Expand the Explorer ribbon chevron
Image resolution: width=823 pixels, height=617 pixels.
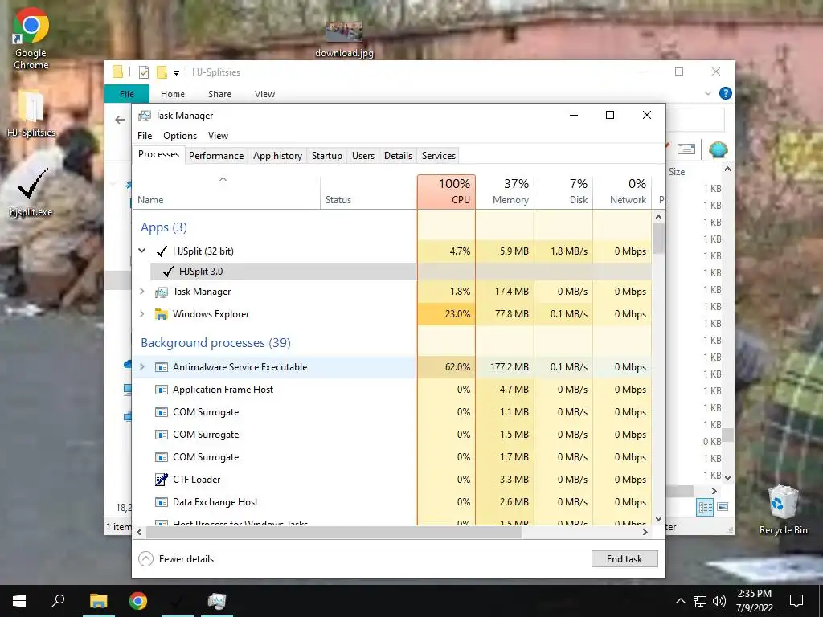[707, 93]
